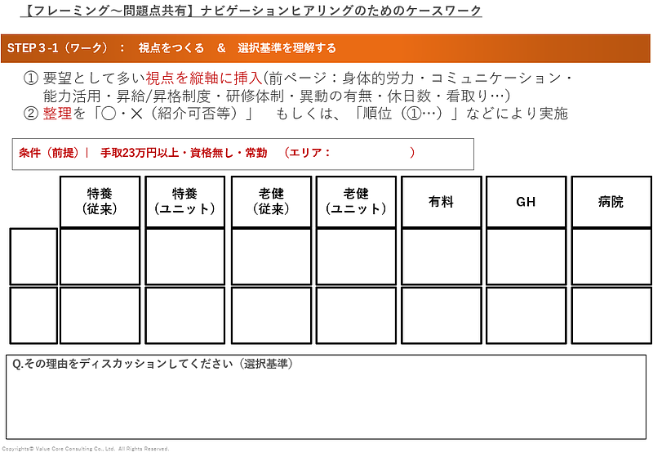Viewport: 653px width, 452px height.
Task: Click first-row cell under 有料
Action: (x=442, y=257)
